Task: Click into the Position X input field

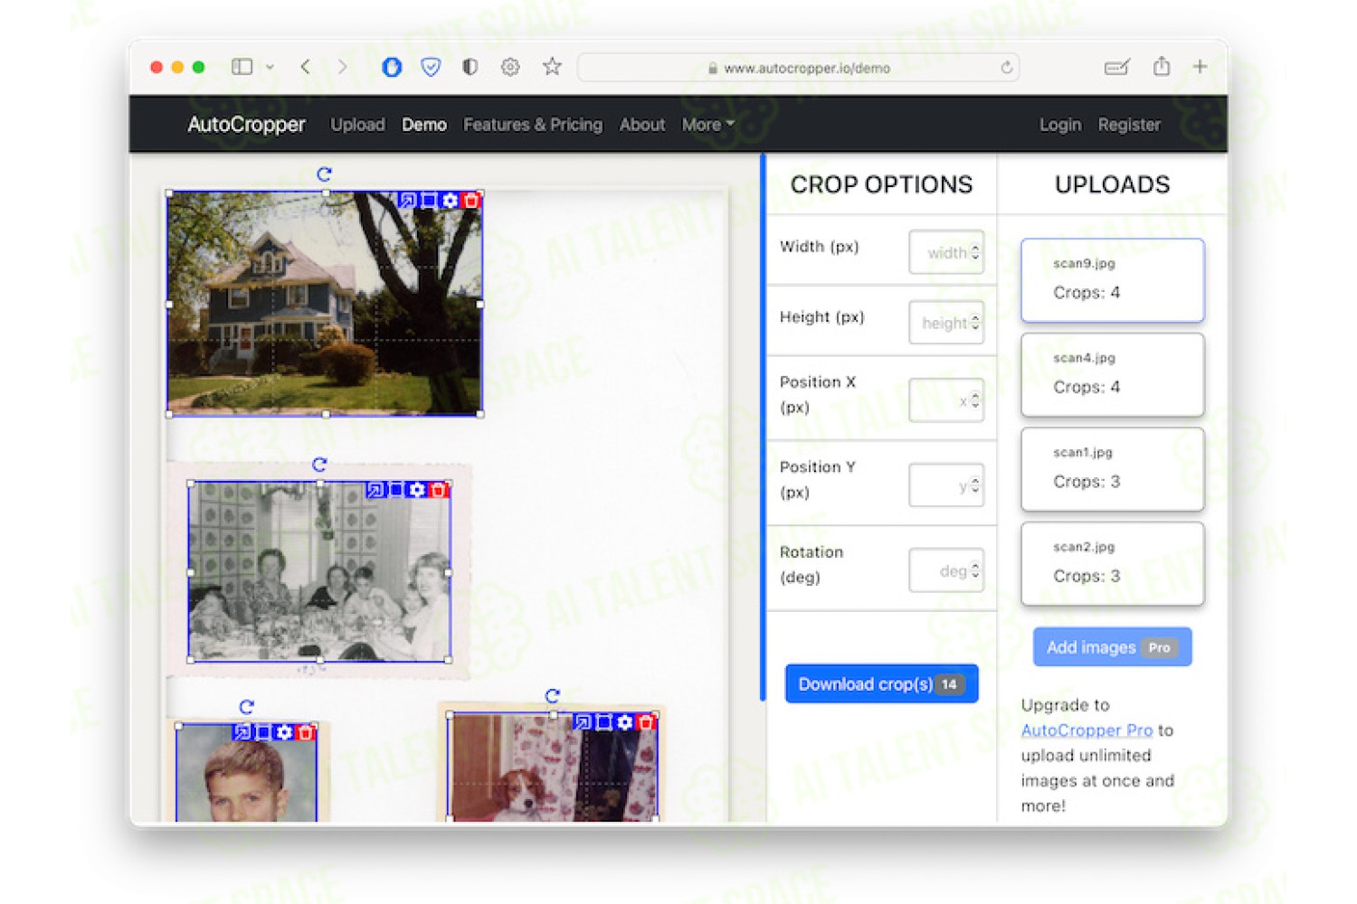Action: tap(945, 400)
